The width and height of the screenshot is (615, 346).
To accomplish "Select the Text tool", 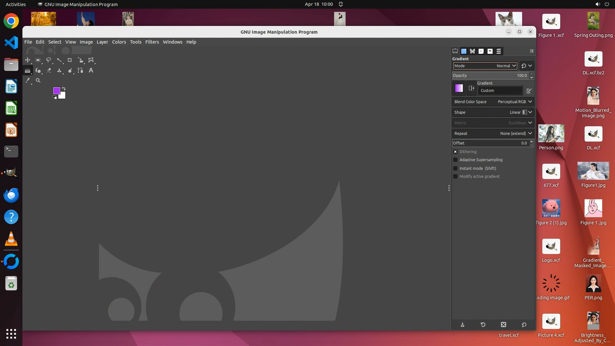I will 91,70.
